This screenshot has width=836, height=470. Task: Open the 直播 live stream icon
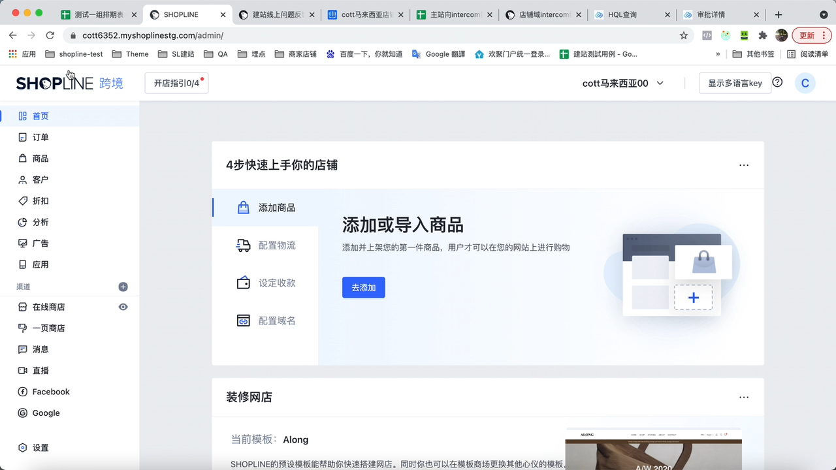[23, 371]
